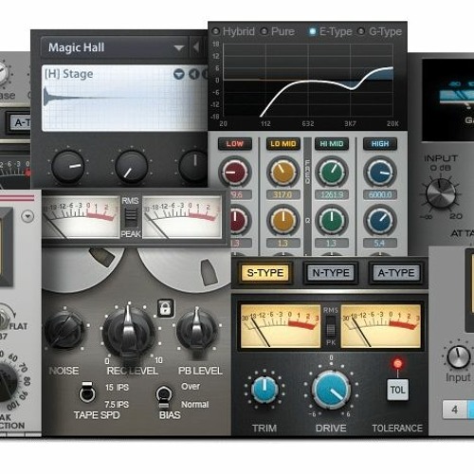This screenshot has width=474, height=474.
Task: Click the padlock icon above REC LEVEL
Action: click(x=166, y=308)
